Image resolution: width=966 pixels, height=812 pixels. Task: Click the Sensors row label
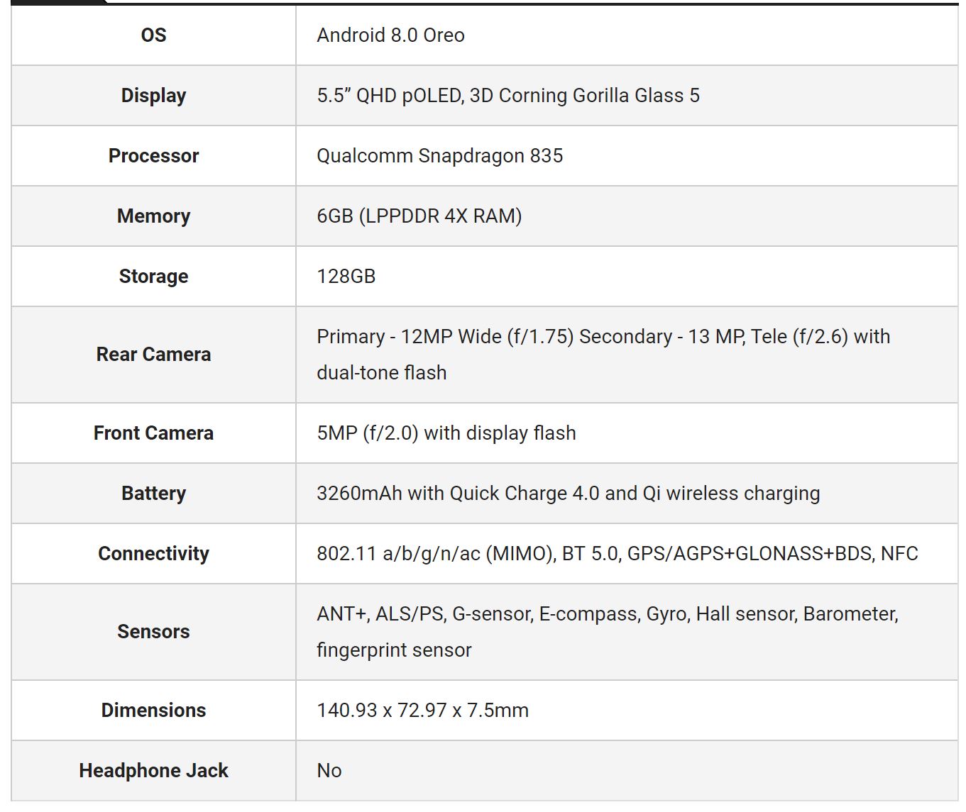[x=153, y=631]
